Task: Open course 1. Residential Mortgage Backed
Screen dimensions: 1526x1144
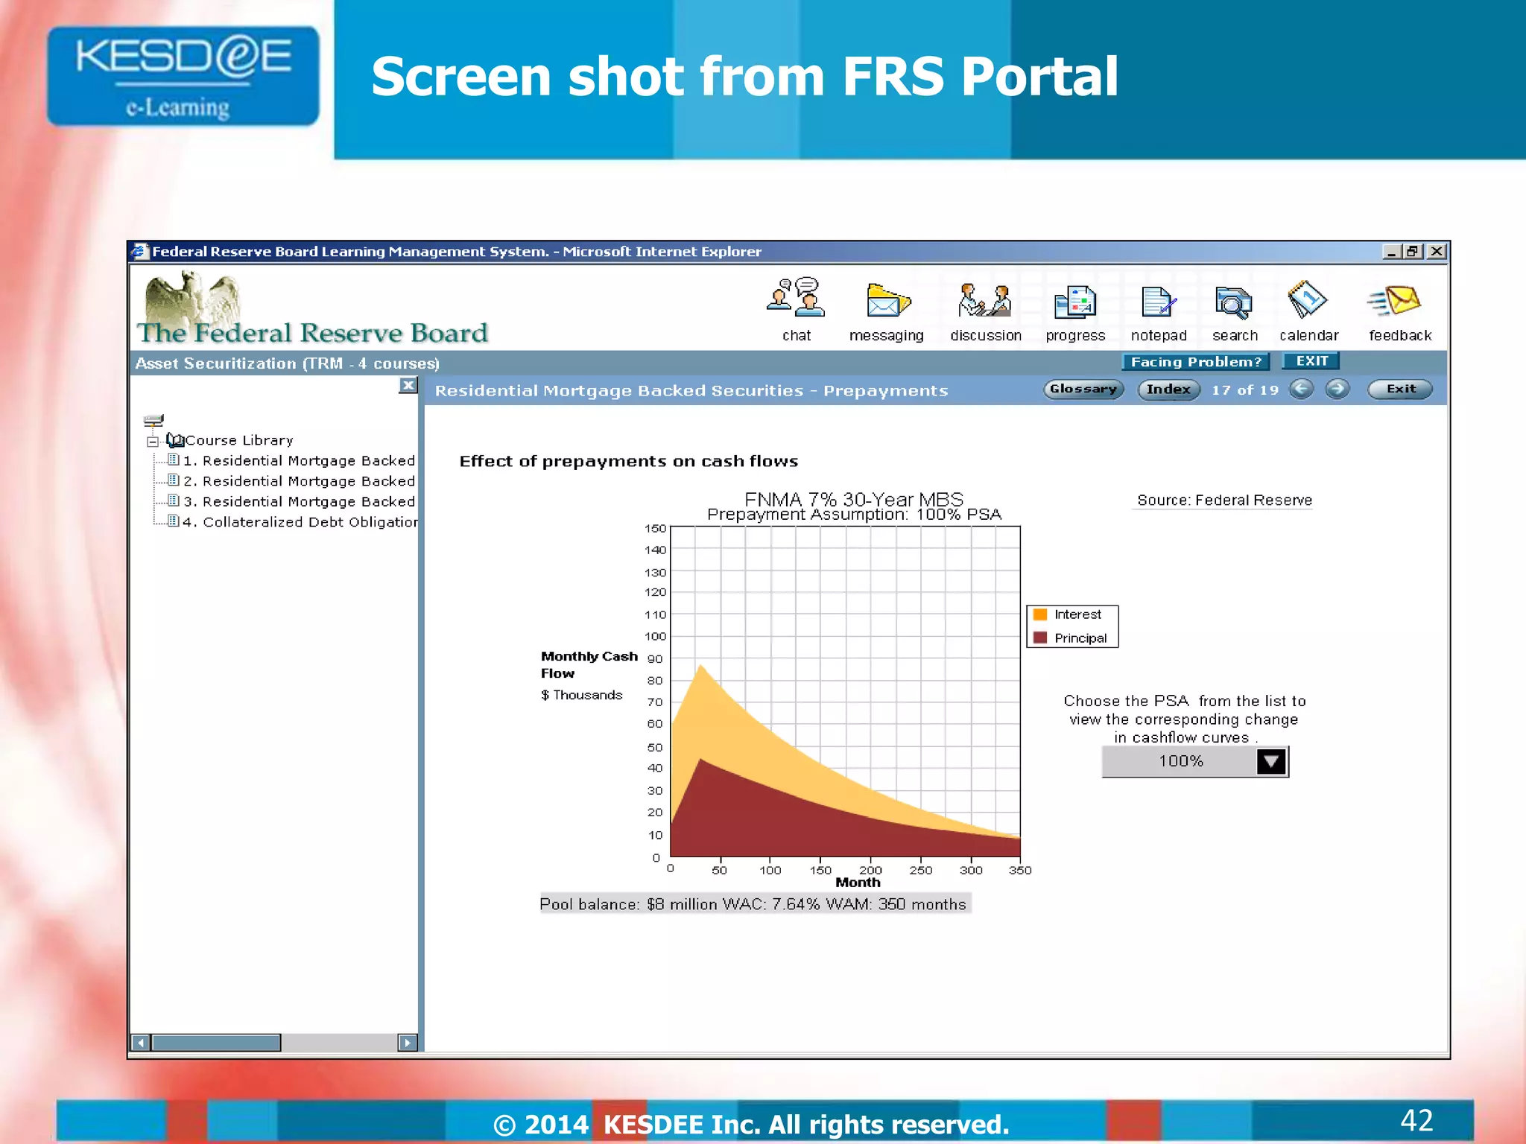Action: click(299, 460)
